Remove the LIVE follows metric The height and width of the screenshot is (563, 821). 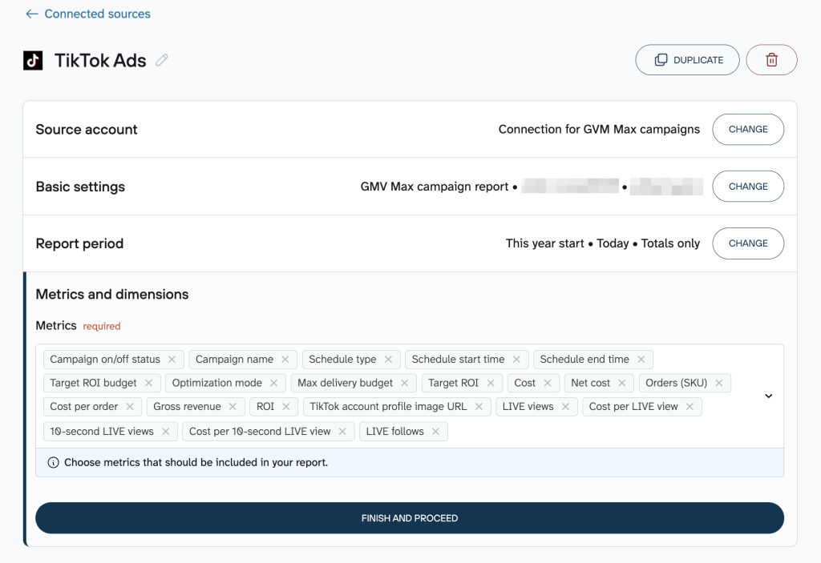pyautogui.click(x=435, y=432)
